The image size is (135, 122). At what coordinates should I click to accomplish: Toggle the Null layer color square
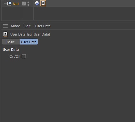[x=24, y=4]
